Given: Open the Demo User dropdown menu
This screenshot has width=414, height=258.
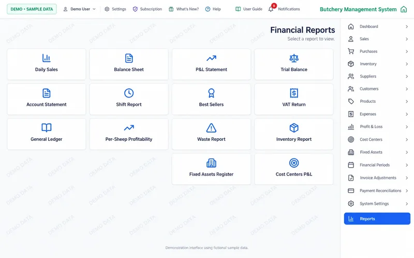Looking at the screenshot, I should (79, 9).
